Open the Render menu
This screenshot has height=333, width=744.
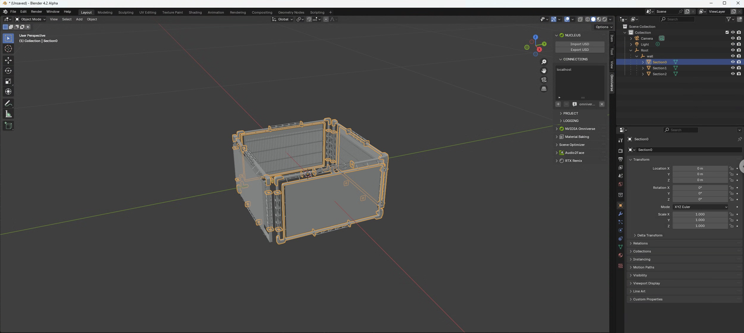tap(36, 12)
